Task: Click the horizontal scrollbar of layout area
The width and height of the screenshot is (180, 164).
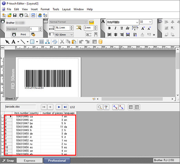Action: point(132,99)
